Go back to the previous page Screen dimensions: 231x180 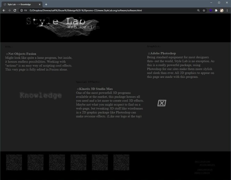tap(4, 10)
